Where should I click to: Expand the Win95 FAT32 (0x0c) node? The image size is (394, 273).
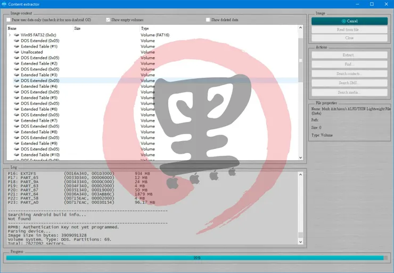click(10, 35)
